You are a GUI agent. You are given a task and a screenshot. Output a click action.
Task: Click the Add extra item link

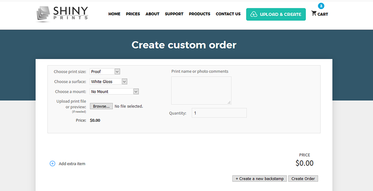[72, 164]
